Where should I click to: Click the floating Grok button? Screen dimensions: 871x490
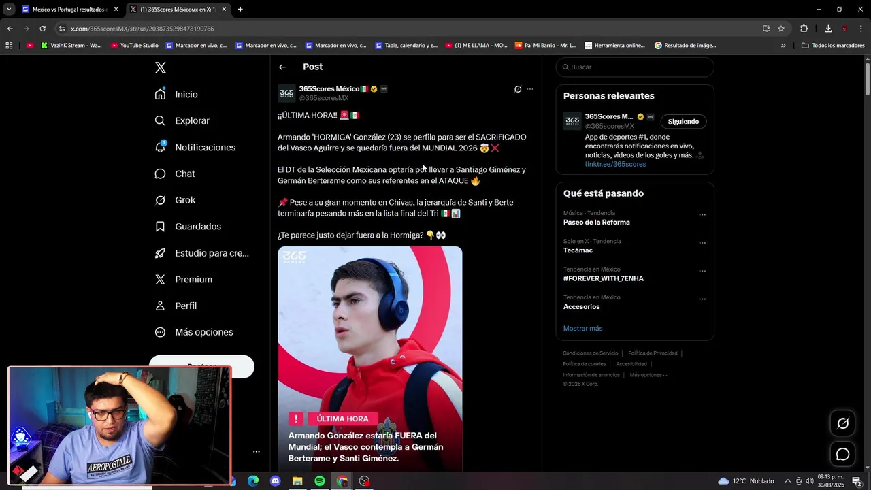click(842, 423)
